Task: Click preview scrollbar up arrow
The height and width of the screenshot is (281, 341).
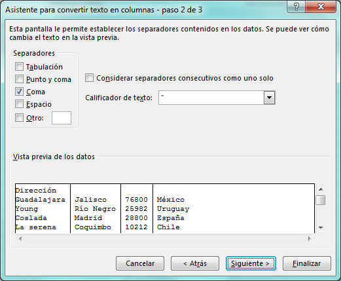Action: click(321, 189)
